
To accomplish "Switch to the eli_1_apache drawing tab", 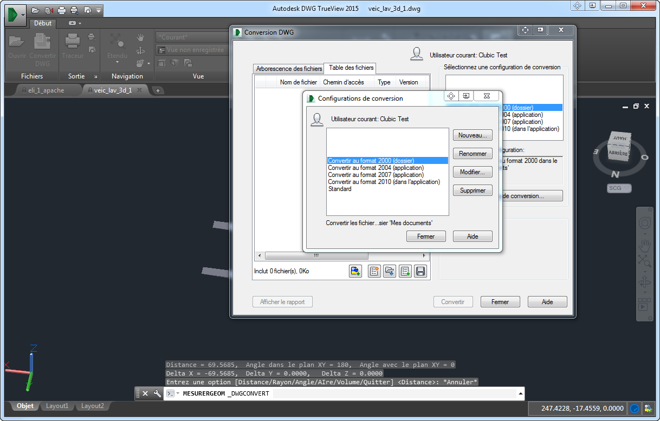I will 46,90.
